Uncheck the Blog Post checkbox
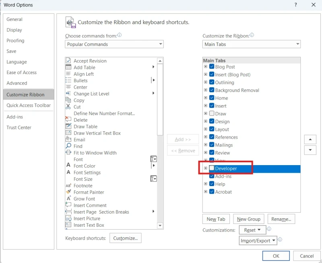The width and height of the screenshot is (322, 263). click(212, 66)
